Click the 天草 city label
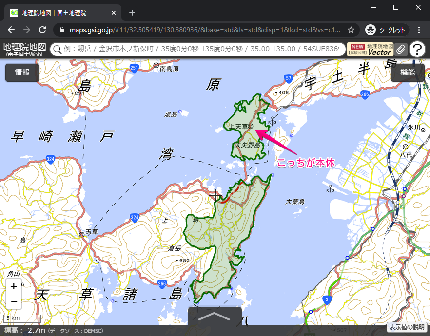Image resolution: width=430 pixels, height=336 pixels. click(92, 232)
